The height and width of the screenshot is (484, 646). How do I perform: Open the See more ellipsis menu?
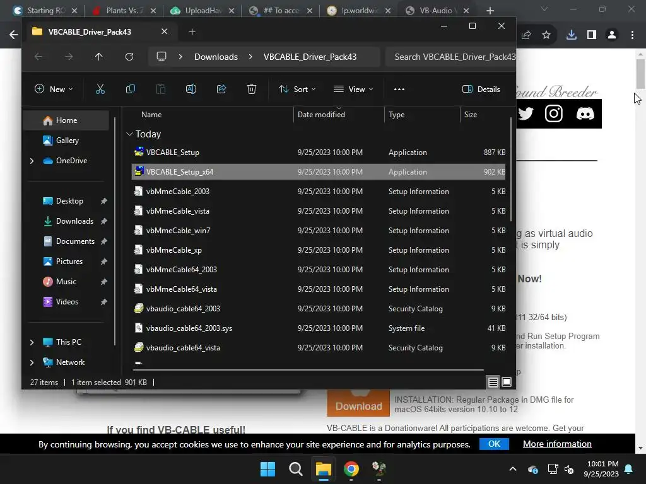pos(399,89)
